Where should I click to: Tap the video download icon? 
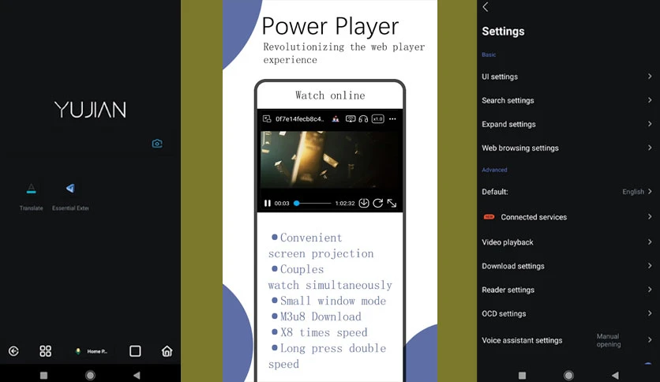point(364,203)
